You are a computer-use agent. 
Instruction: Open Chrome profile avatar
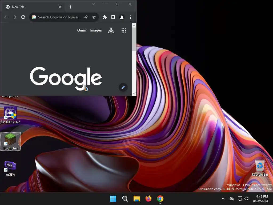pyautogui.click(x=122, y=17)
